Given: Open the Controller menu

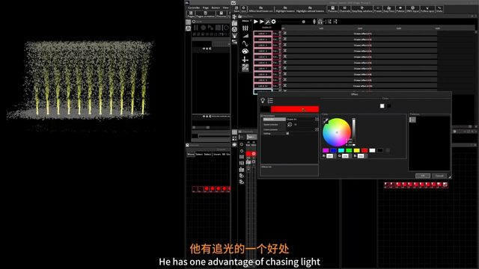Looking at the screenshot, I should point(194,7).
